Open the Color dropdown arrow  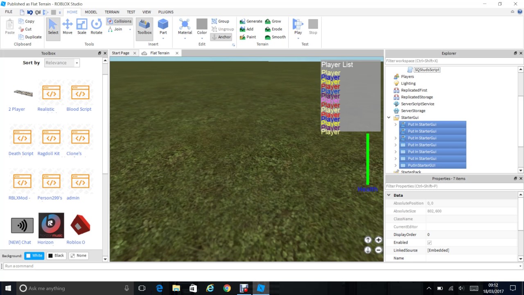pyautogui.click(x=202, y=39)
